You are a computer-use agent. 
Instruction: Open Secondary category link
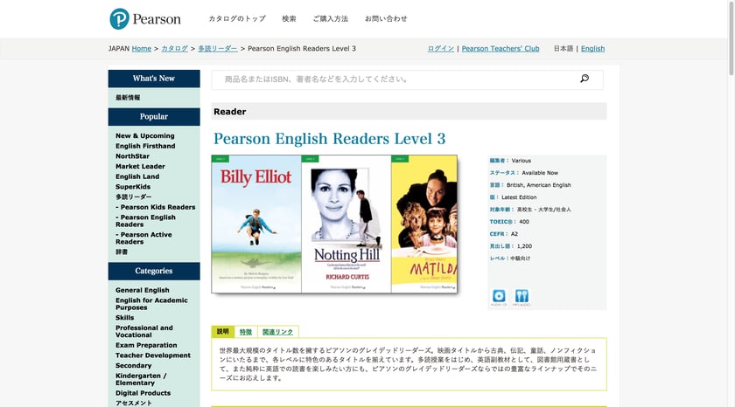[x=134, y=366]
